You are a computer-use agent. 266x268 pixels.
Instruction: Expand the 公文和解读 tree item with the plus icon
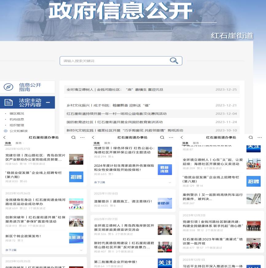coord(6,131)
